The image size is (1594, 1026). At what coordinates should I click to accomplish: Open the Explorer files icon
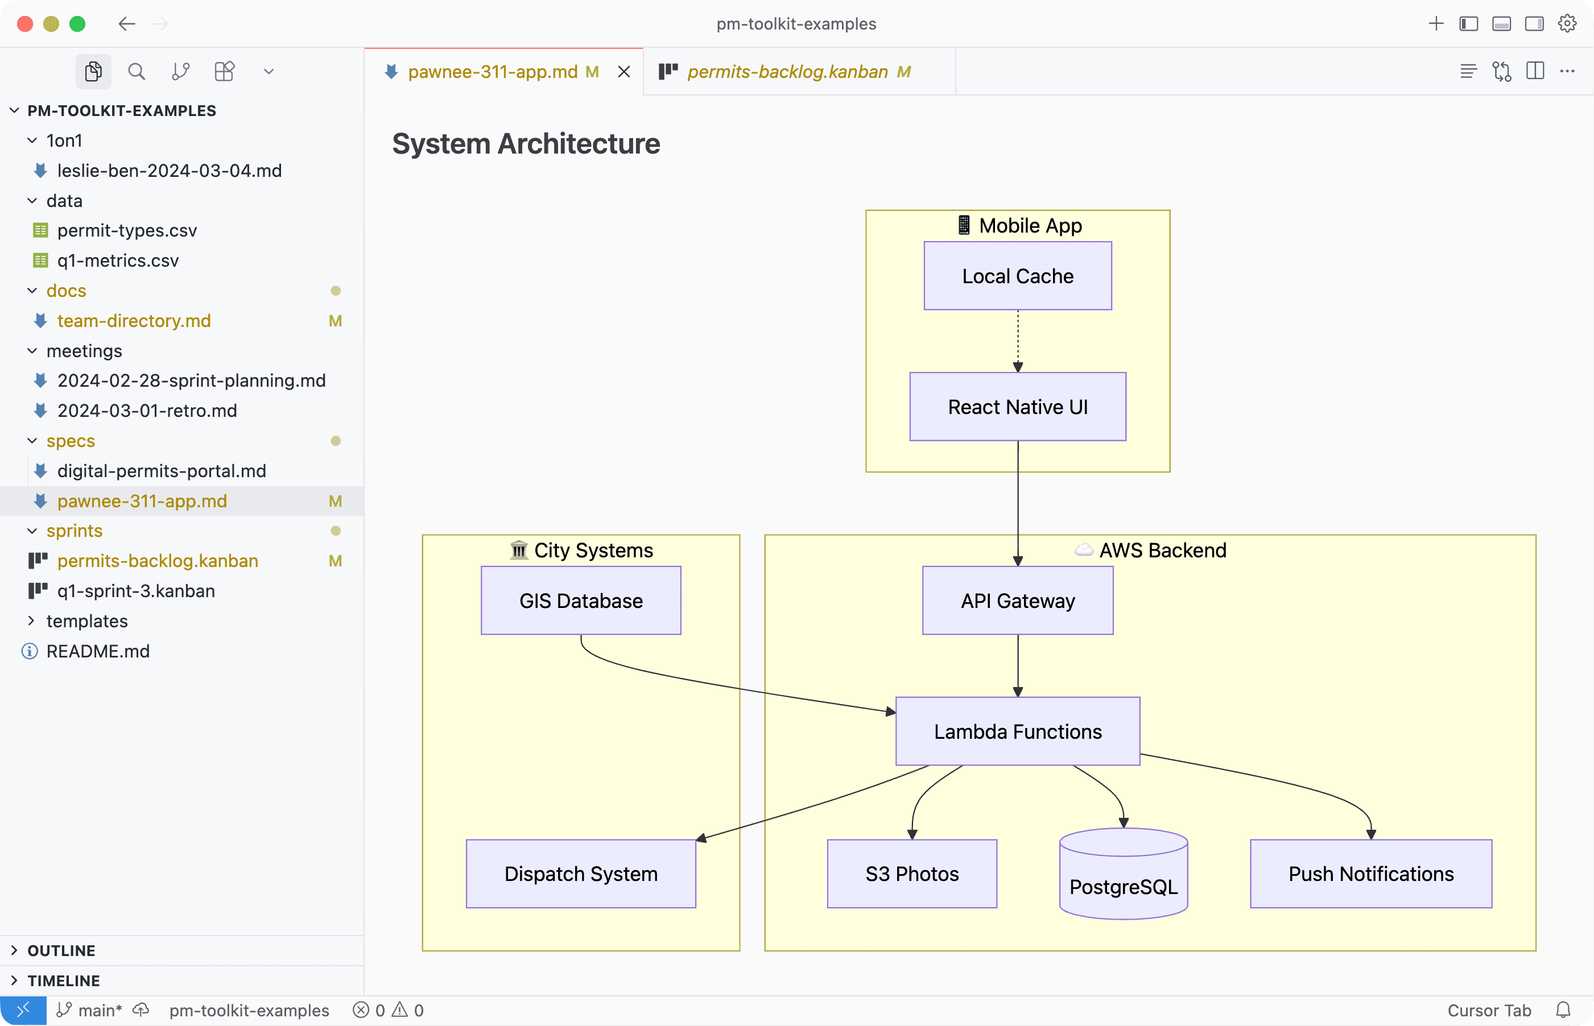click(93, 71)
